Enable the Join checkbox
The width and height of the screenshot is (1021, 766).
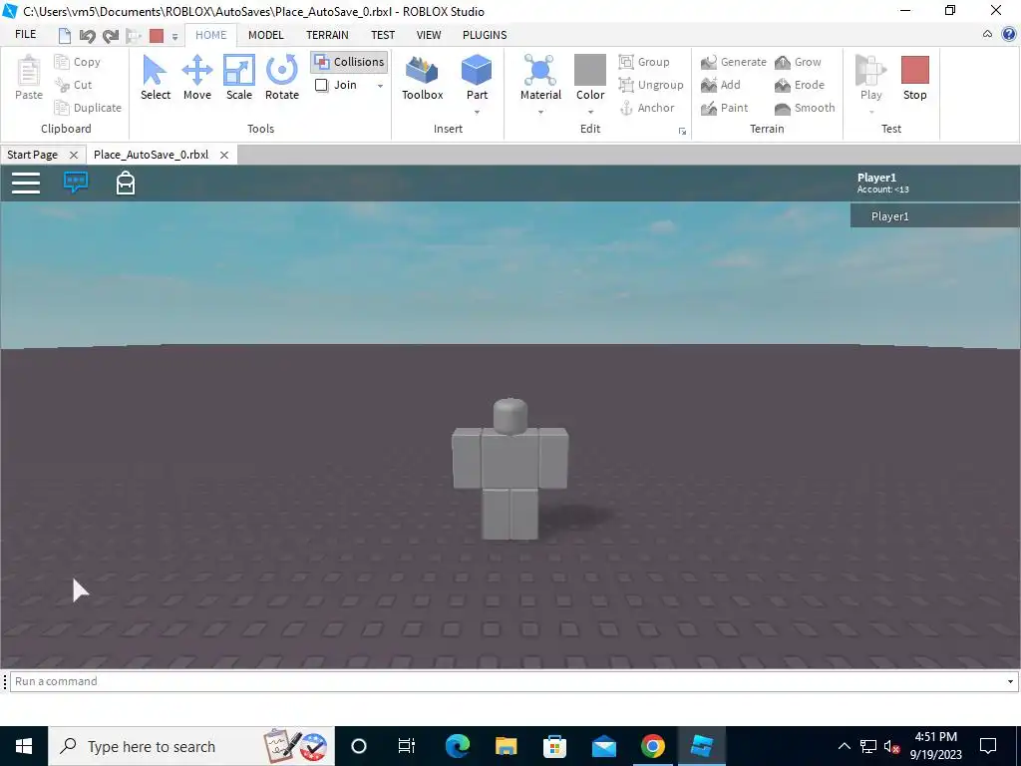click(x=321, y=85)
